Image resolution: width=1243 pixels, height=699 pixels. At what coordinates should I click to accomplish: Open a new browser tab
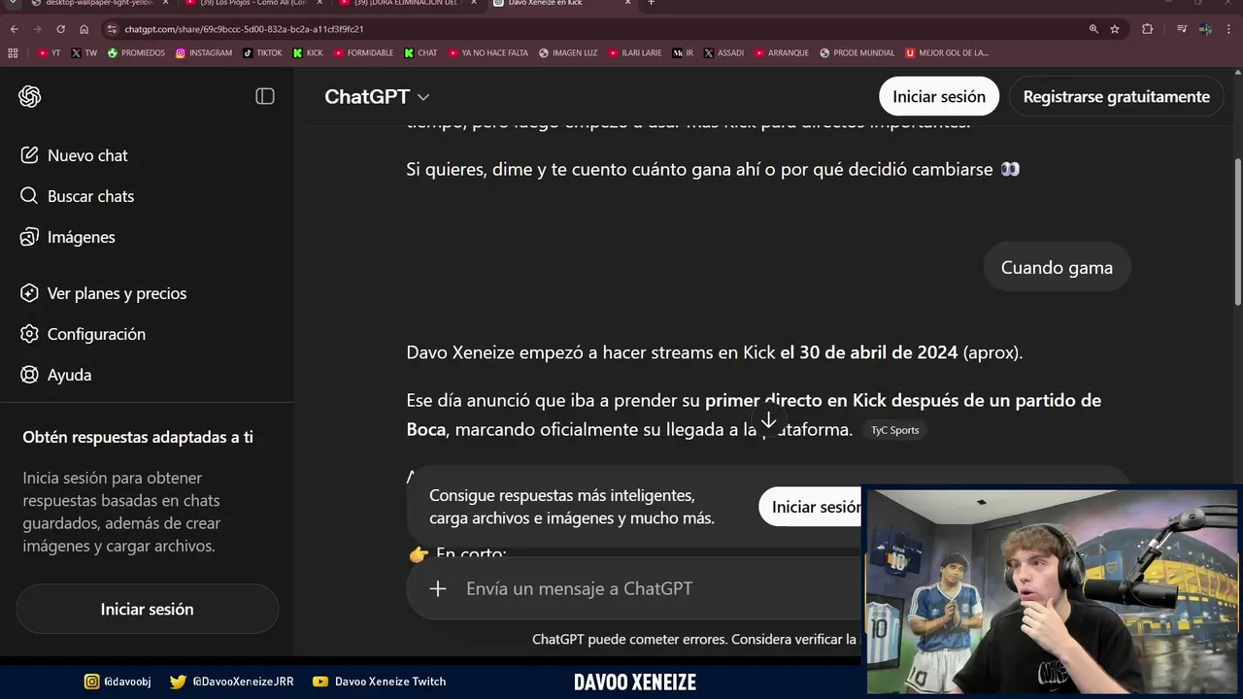[x=651, y=3]
